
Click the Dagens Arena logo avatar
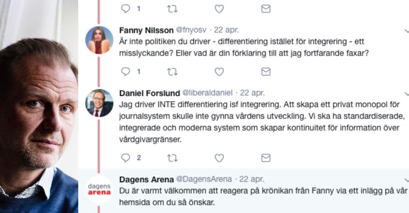[99, 189]
